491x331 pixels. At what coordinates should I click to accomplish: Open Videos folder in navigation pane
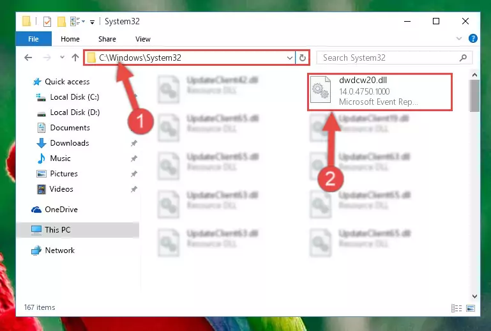tap(61, 189)
